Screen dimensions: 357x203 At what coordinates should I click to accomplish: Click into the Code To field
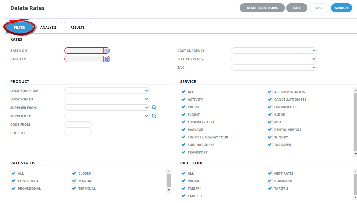[78, 133]
